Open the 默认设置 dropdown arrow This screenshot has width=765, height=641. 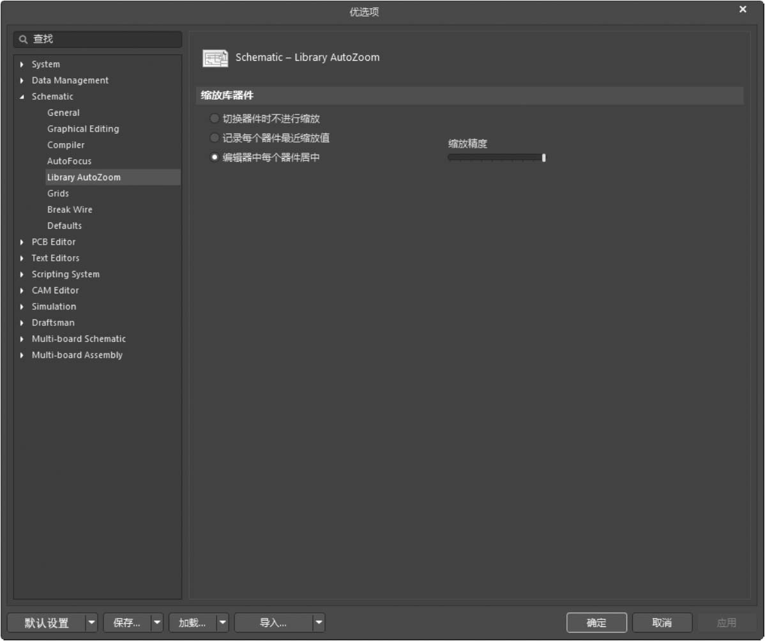[x=91, y=622]
